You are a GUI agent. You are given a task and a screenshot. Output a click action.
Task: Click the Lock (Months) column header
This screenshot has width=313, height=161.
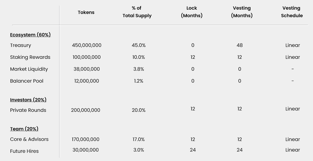click(x=192, y=12)
